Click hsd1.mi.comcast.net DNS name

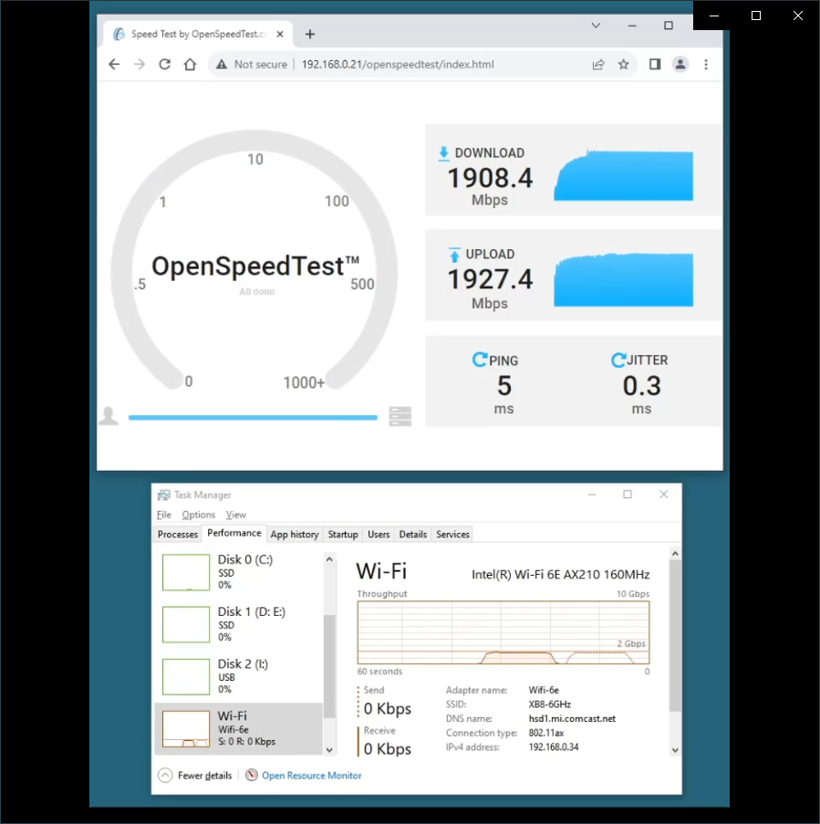[572, 718]
